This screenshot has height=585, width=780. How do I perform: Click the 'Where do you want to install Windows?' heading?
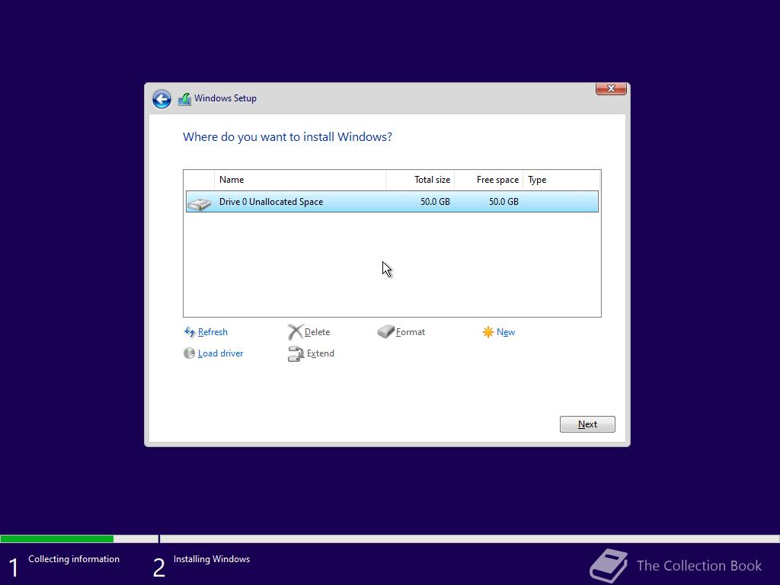pyautogui.click(x=287, y=137)
